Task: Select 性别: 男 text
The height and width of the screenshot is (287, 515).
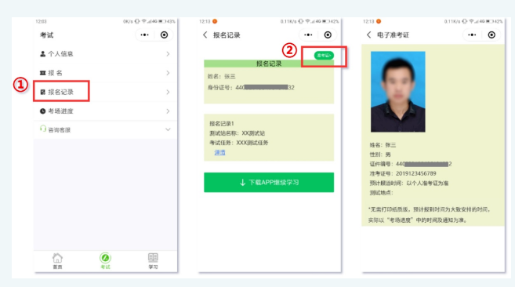Action: click(x=380, y=154)
